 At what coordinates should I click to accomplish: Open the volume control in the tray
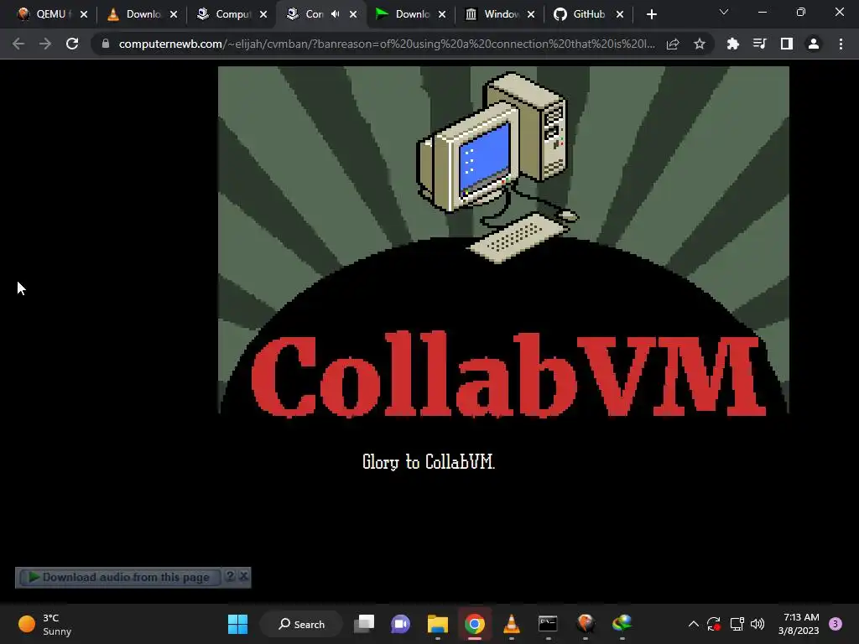(x=757, y=624)
